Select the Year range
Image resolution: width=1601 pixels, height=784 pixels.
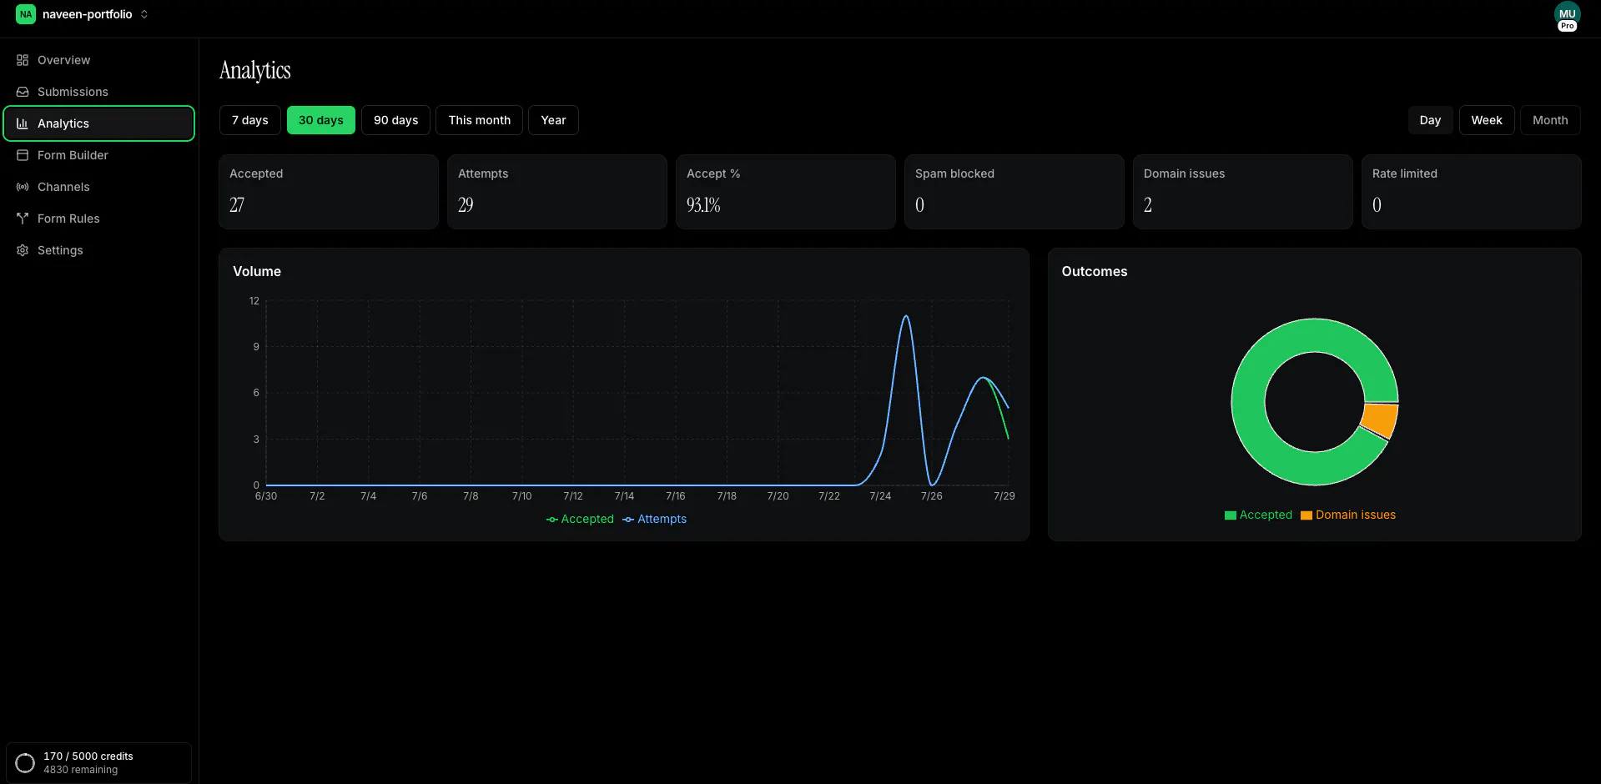[x=553, y=120]
